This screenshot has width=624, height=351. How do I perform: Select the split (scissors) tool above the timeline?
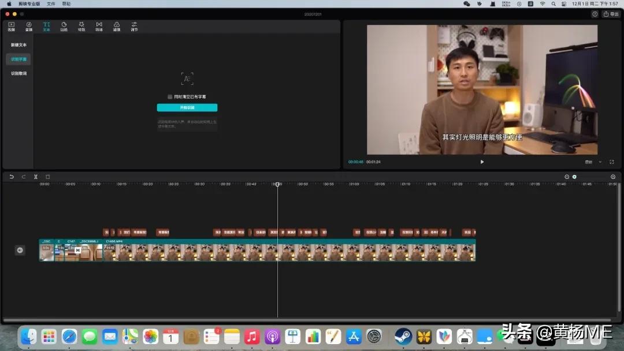(36, 177)
